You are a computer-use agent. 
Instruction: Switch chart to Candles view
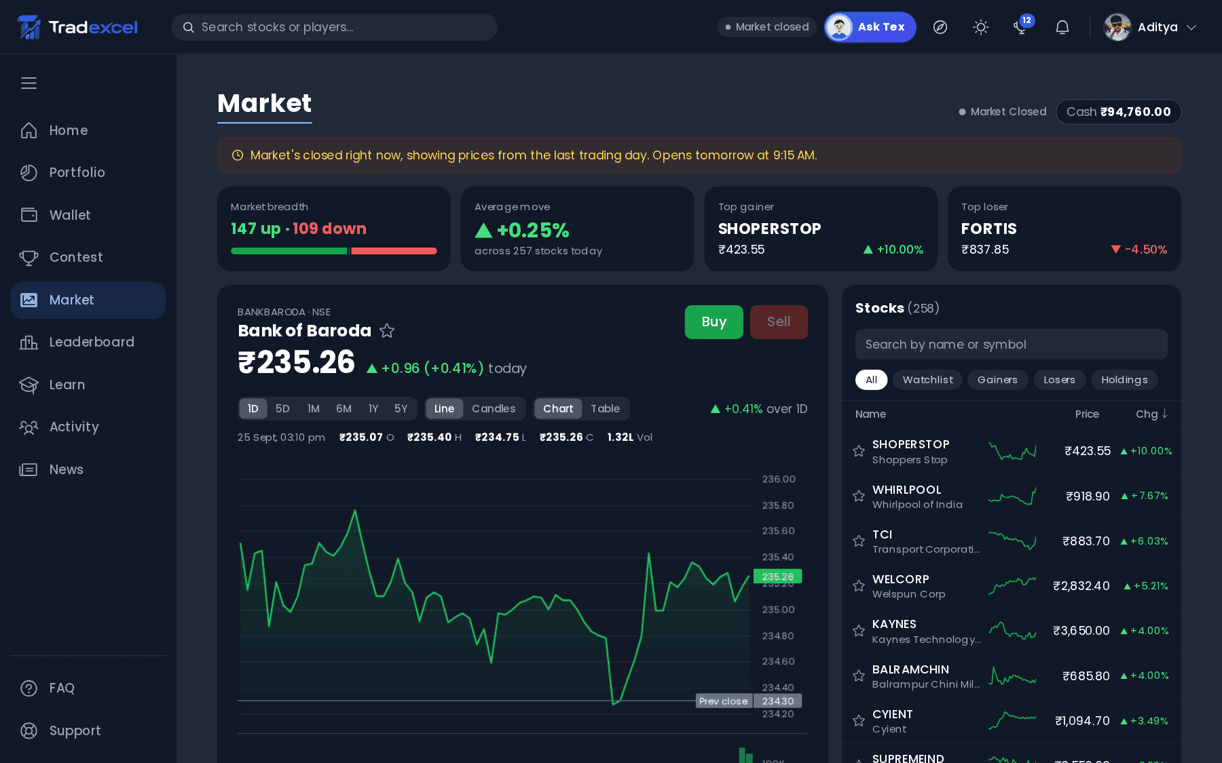(494, 408)
